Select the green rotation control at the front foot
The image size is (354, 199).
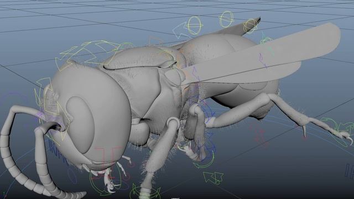(145, 192)
